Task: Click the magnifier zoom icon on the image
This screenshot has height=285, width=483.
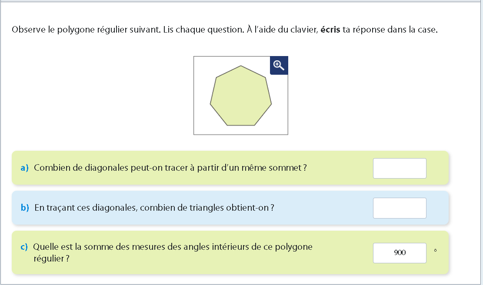Action: click(279, 66)
